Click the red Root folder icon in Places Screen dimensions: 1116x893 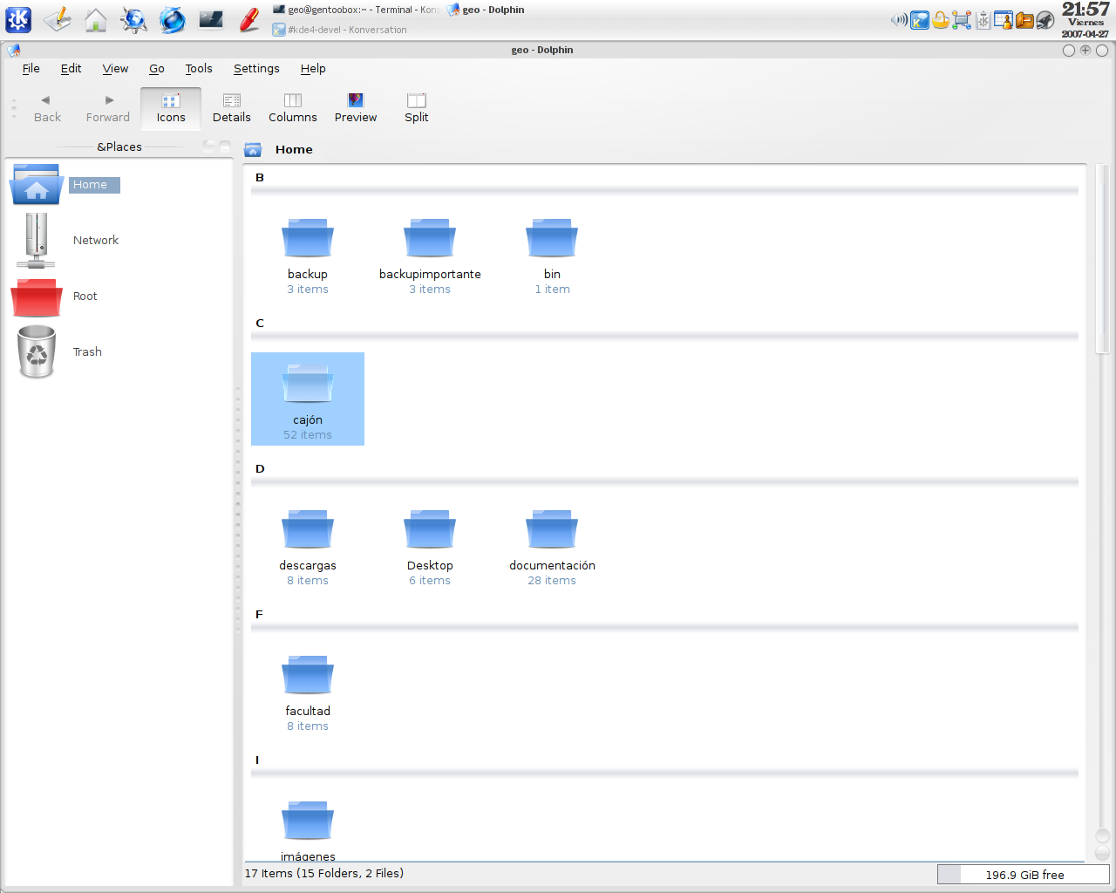(x=37, y=297)
